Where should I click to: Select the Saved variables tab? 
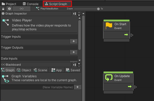tap(73, 70)
